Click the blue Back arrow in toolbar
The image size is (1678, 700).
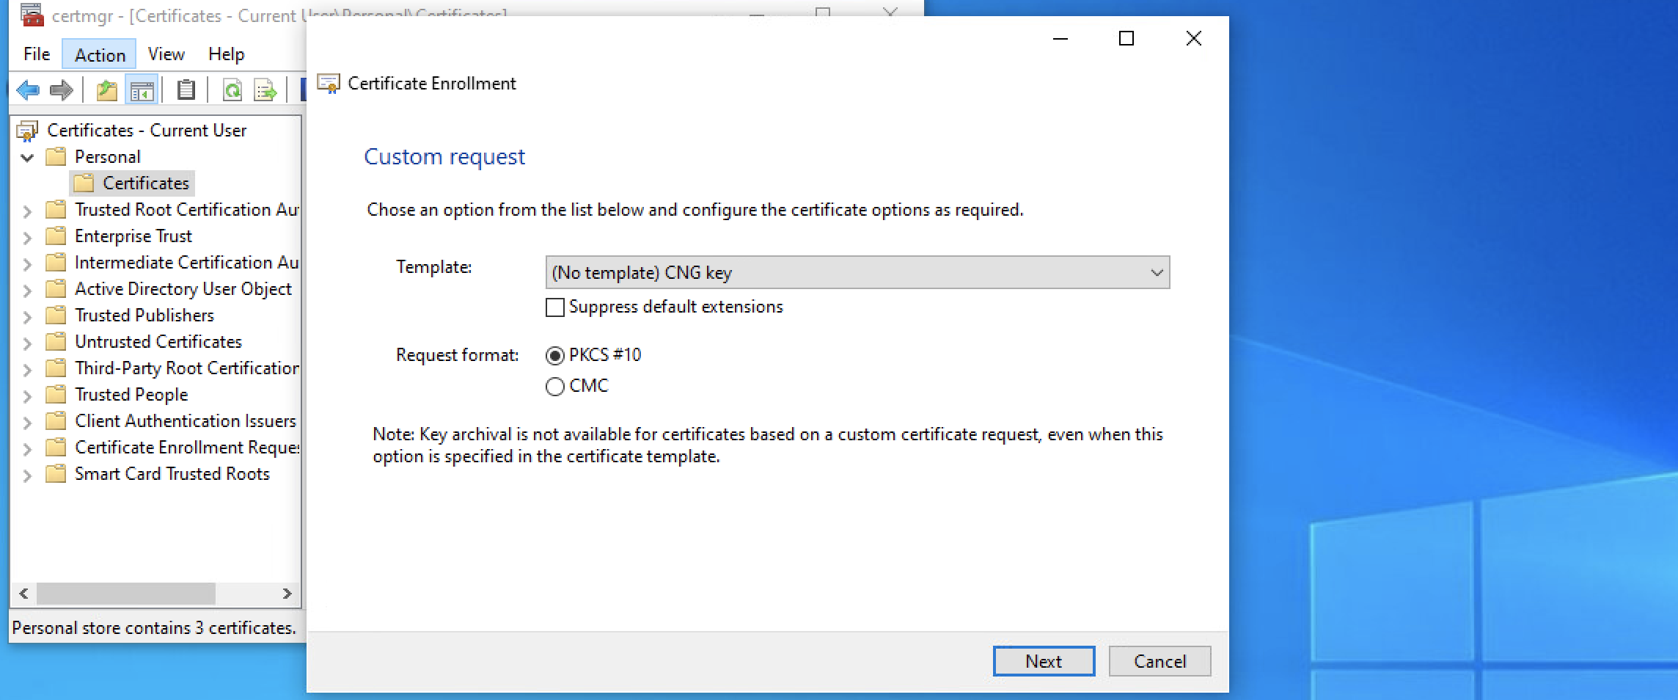coord(28,90)
